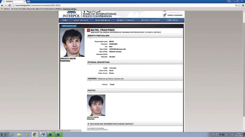The height and width of the screenshot is (137, 245).
Task: Open the MEMBER COUNTRIES menu
Action: [126, 20]
